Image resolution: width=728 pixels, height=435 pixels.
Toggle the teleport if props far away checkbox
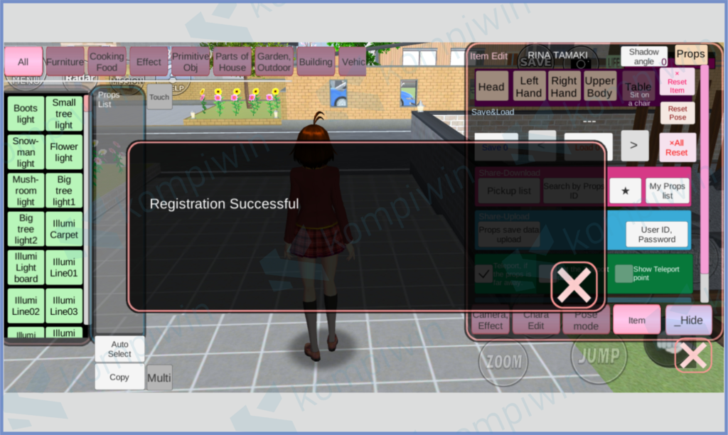[x=483, y=274]
